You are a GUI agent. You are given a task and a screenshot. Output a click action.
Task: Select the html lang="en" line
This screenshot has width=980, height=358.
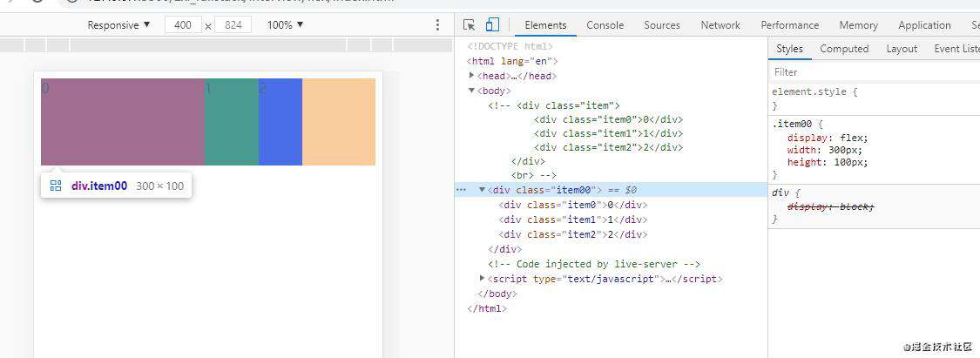point(512,61)
